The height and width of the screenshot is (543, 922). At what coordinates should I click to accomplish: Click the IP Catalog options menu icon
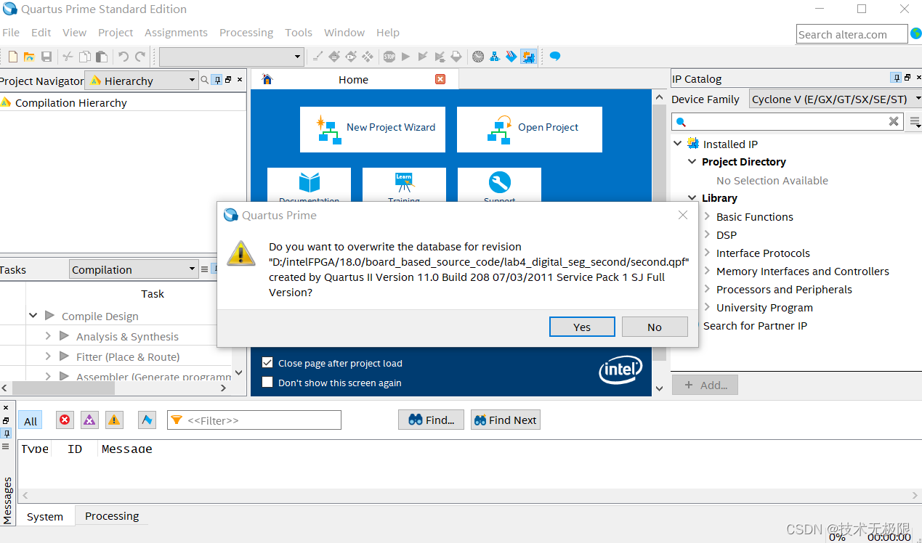(x=915, y=122)
